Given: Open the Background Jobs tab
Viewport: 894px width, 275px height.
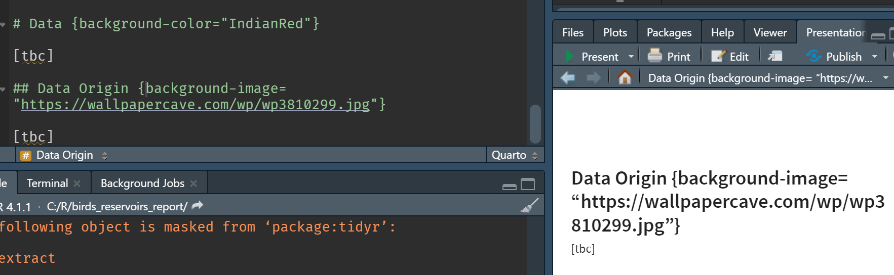Looking at the screenshot, I should click(142, 183).
